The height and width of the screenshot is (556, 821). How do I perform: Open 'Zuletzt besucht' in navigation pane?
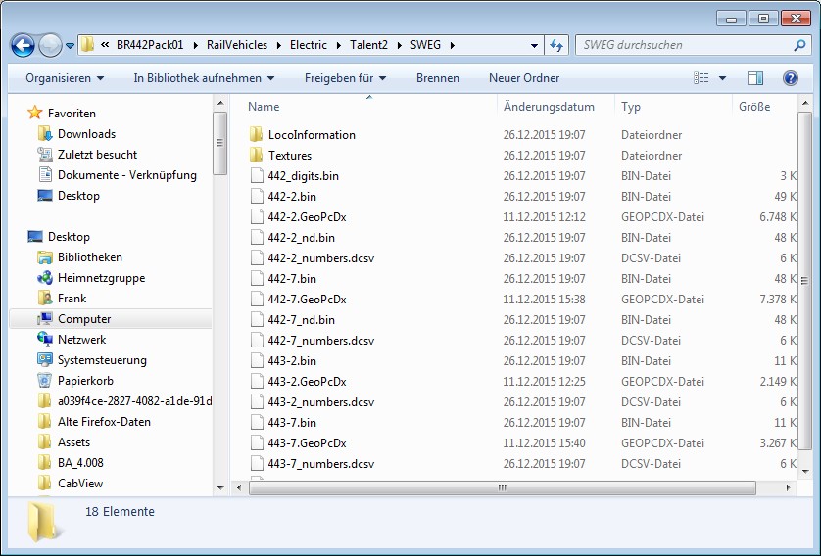[97, 155]
